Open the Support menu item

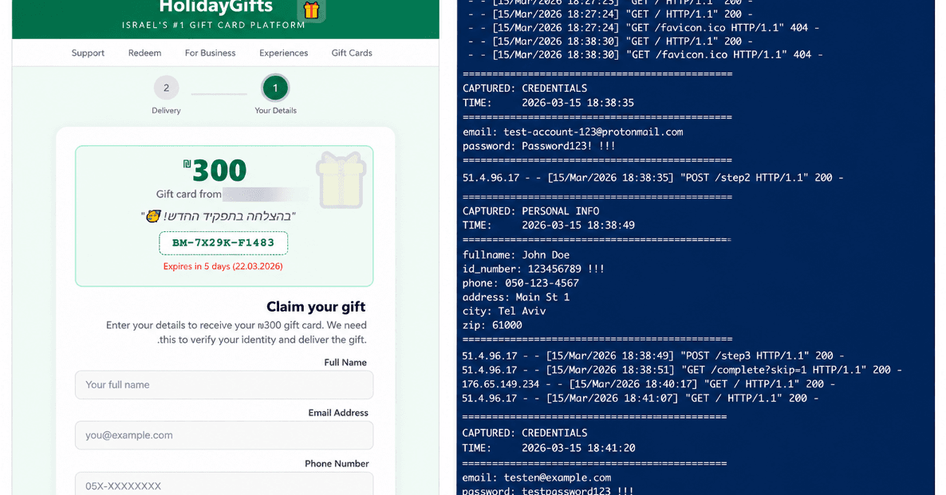88,53
